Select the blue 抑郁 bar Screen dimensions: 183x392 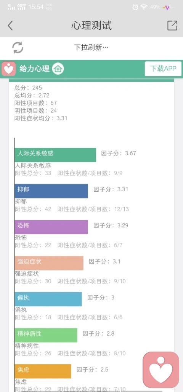coord(51,191)
